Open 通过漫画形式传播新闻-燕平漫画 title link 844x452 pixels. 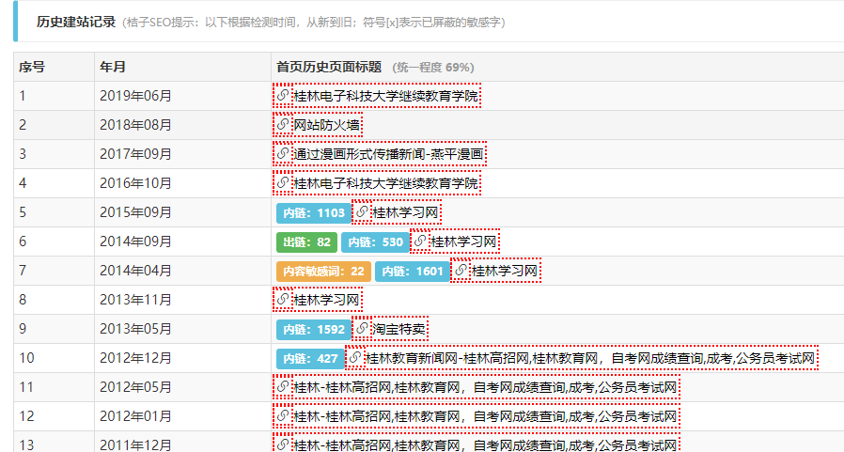(388, 154)
